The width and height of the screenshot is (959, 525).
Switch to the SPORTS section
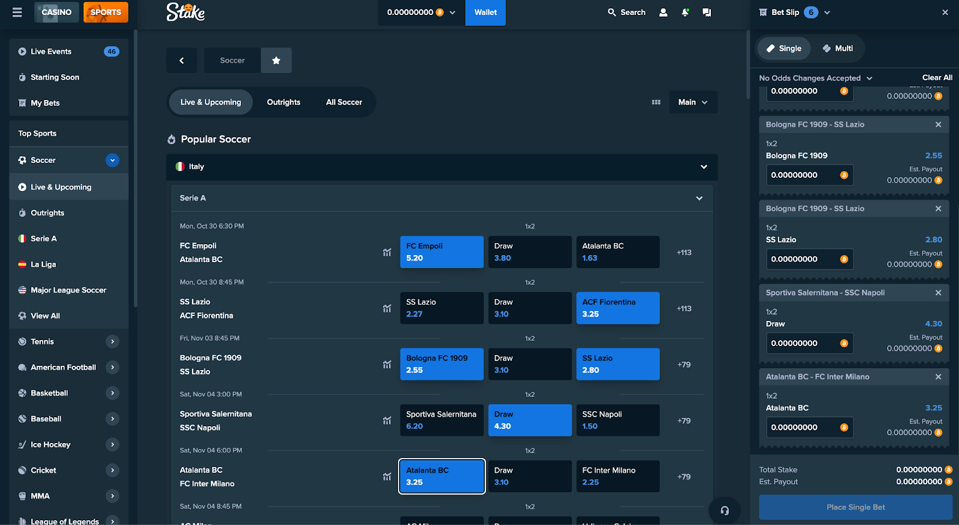click(105, 12)
